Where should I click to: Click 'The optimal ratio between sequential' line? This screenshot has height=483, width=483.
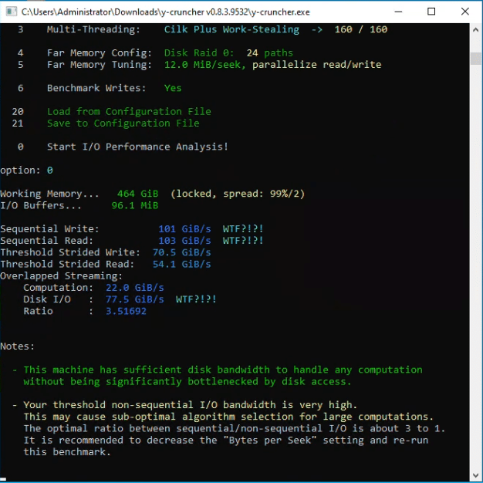pos(235,428)
